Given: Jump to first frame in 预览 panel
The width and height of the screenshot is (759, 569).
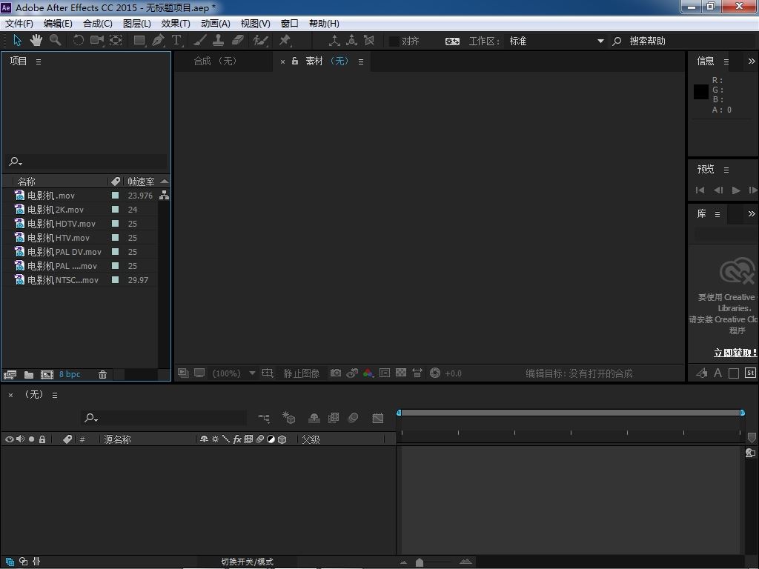Looking at the screenshot, I should [x=700, y=190].
